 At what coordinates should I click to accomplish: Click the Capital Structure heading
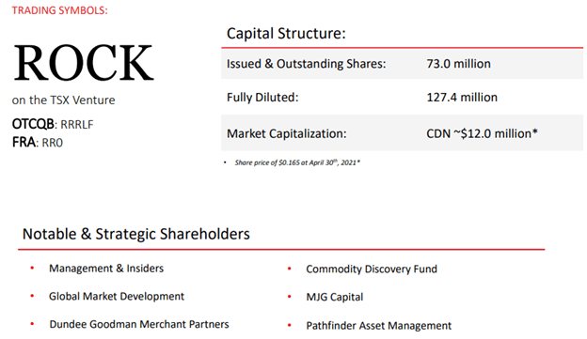coord(286,34)
